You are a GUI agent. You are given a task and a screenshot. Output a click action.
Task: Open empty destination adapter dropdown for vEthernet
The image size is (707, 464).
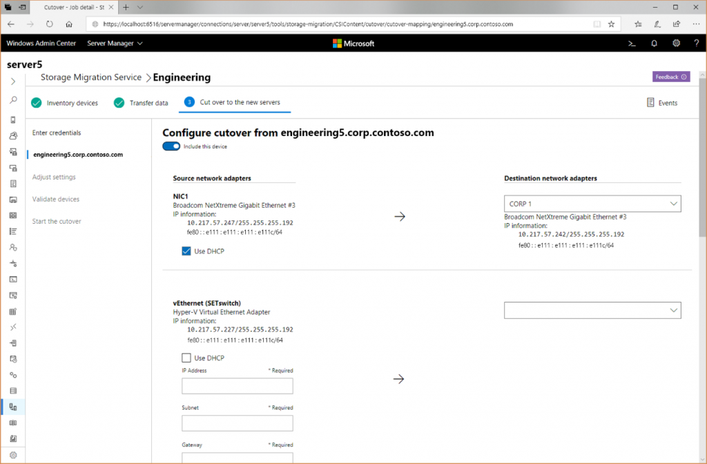pyautogui.click(x=592, y=310)
